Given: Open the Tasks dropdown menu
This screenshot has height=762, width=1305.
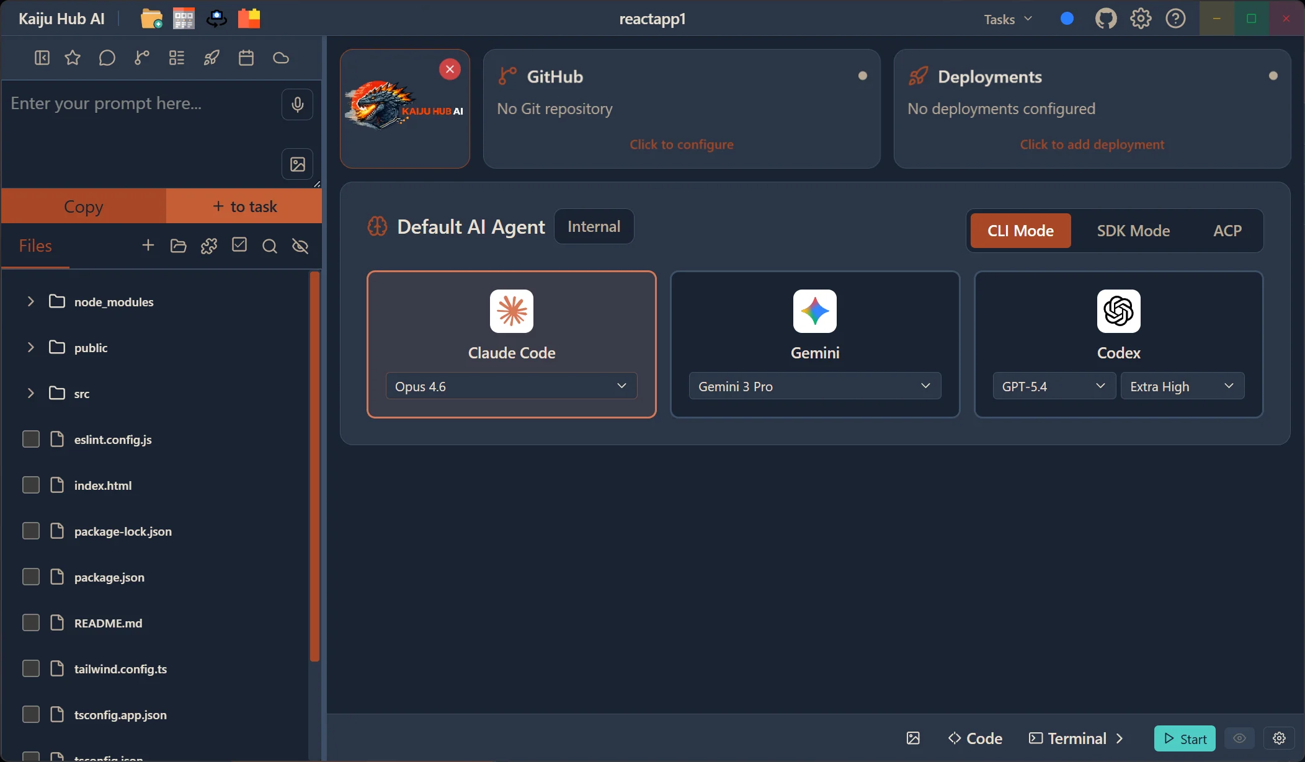Looking at the screenshot, I should [1008, 19].
